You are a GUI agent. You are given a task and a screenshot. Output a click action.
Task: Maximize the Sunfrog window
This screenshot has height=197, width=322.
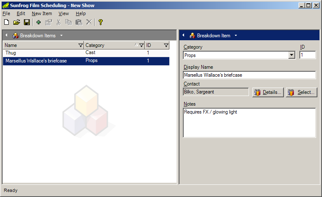pyautogui.click(x=308, y=5)
